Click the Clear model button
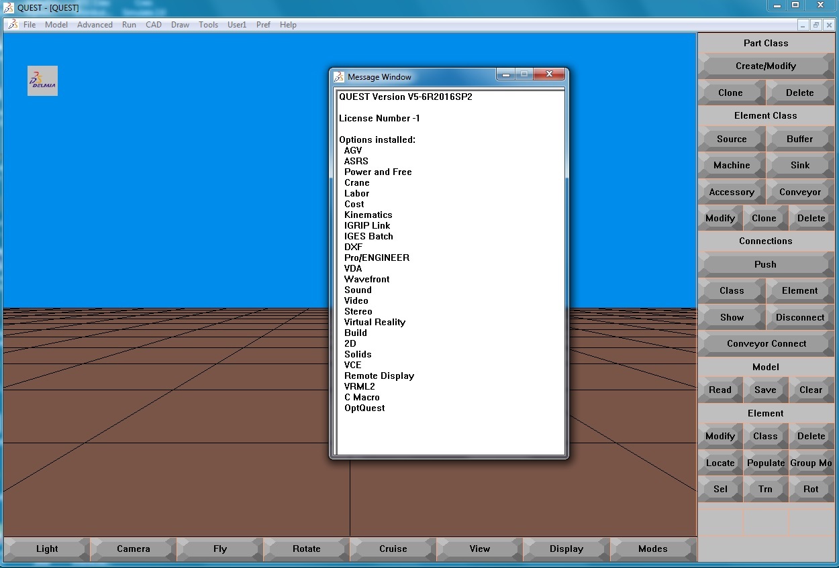Screen dimensions: 839x568 pos(811,390)
